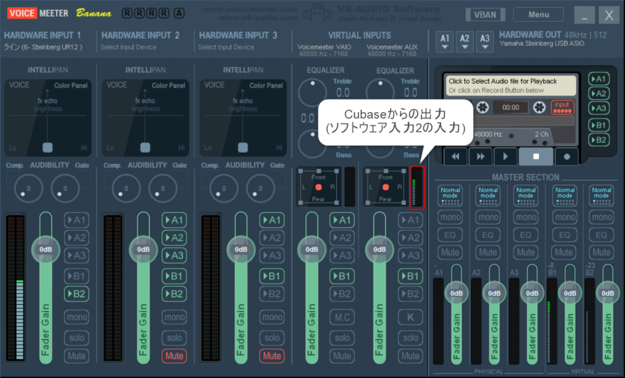Screen dimensions: 625x378
Task: Unmute Hardware Input 3
Action: coord(272,355)
